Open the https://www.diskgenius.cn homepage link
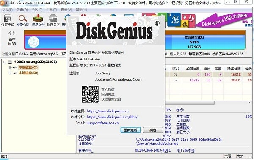This screenshot has width=254, height=160. click(x=108, y=111)
